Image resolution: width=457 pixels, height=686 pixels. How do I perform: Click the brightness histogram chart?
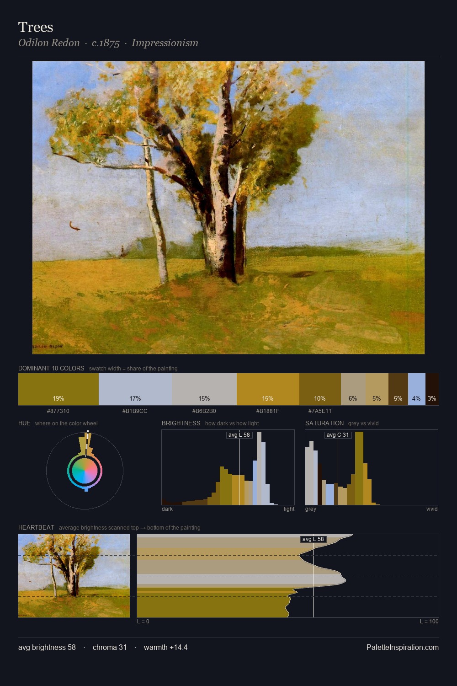pos(228,467)
